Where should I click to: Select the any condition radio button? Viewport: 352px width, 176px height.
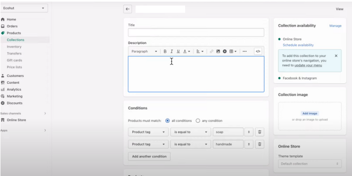tap(197, 121)
